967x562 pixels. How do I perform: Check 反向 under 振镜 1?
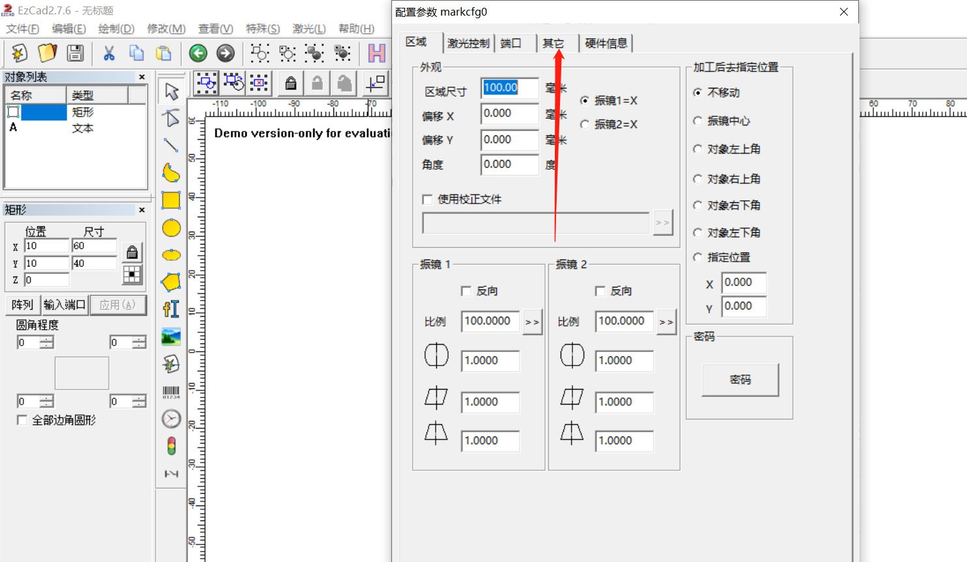466,291
